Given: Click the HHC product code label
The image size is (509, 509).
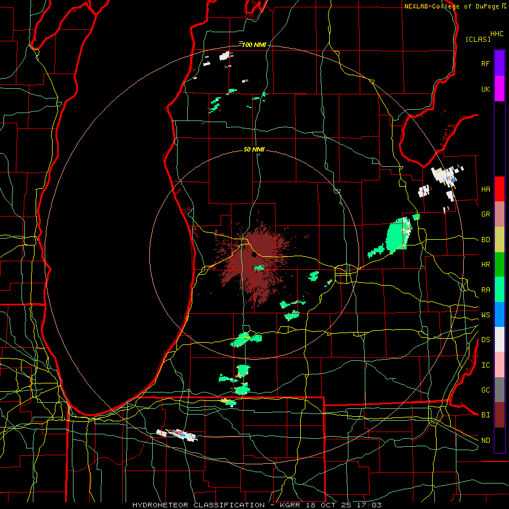Looking at the screenshot, I should tap(497, 34).
